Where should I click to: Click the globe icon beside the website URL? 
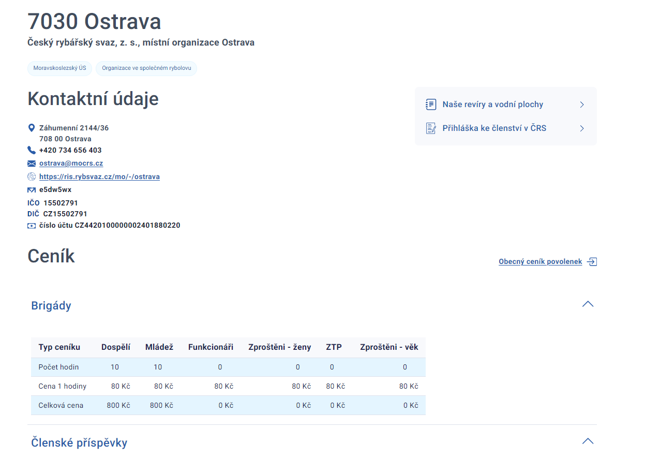pos(32,176)
